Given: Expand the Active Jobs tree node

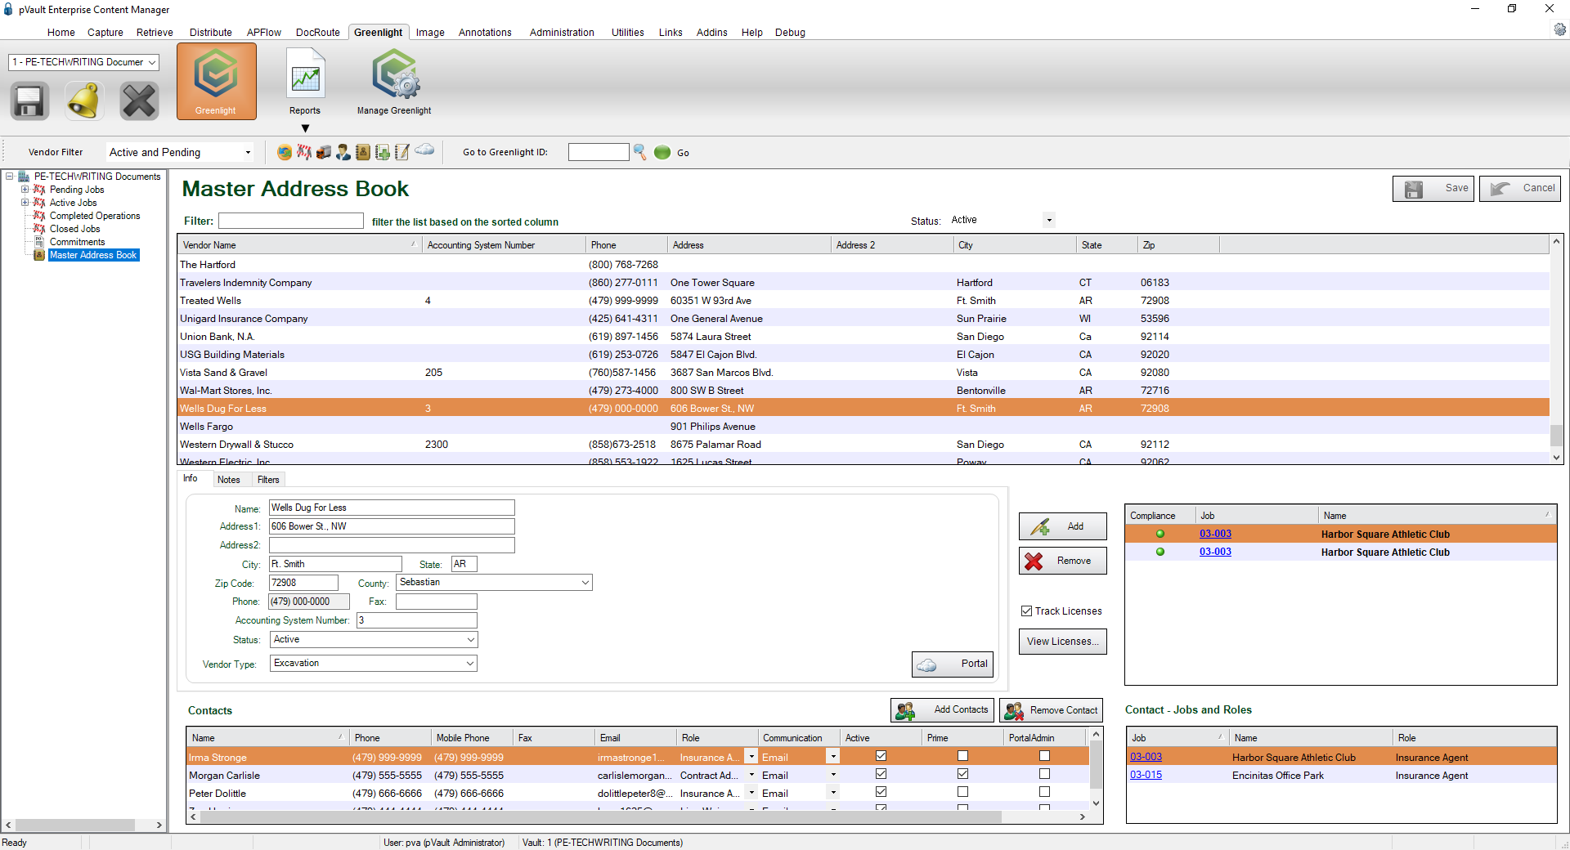Looking at the screenshot, I should coord(25,203).
